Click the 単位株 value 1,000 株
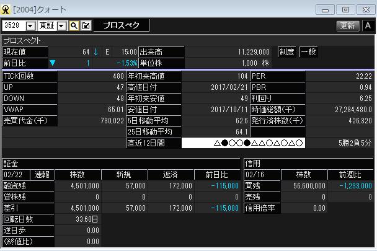This screenshot has height=251, width=377. click(255, 63)
